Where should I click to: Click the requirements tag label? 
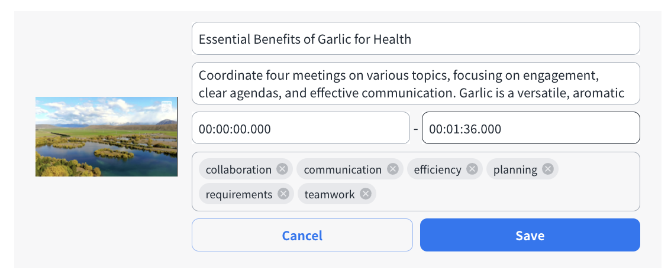click(x=239, y=194)
